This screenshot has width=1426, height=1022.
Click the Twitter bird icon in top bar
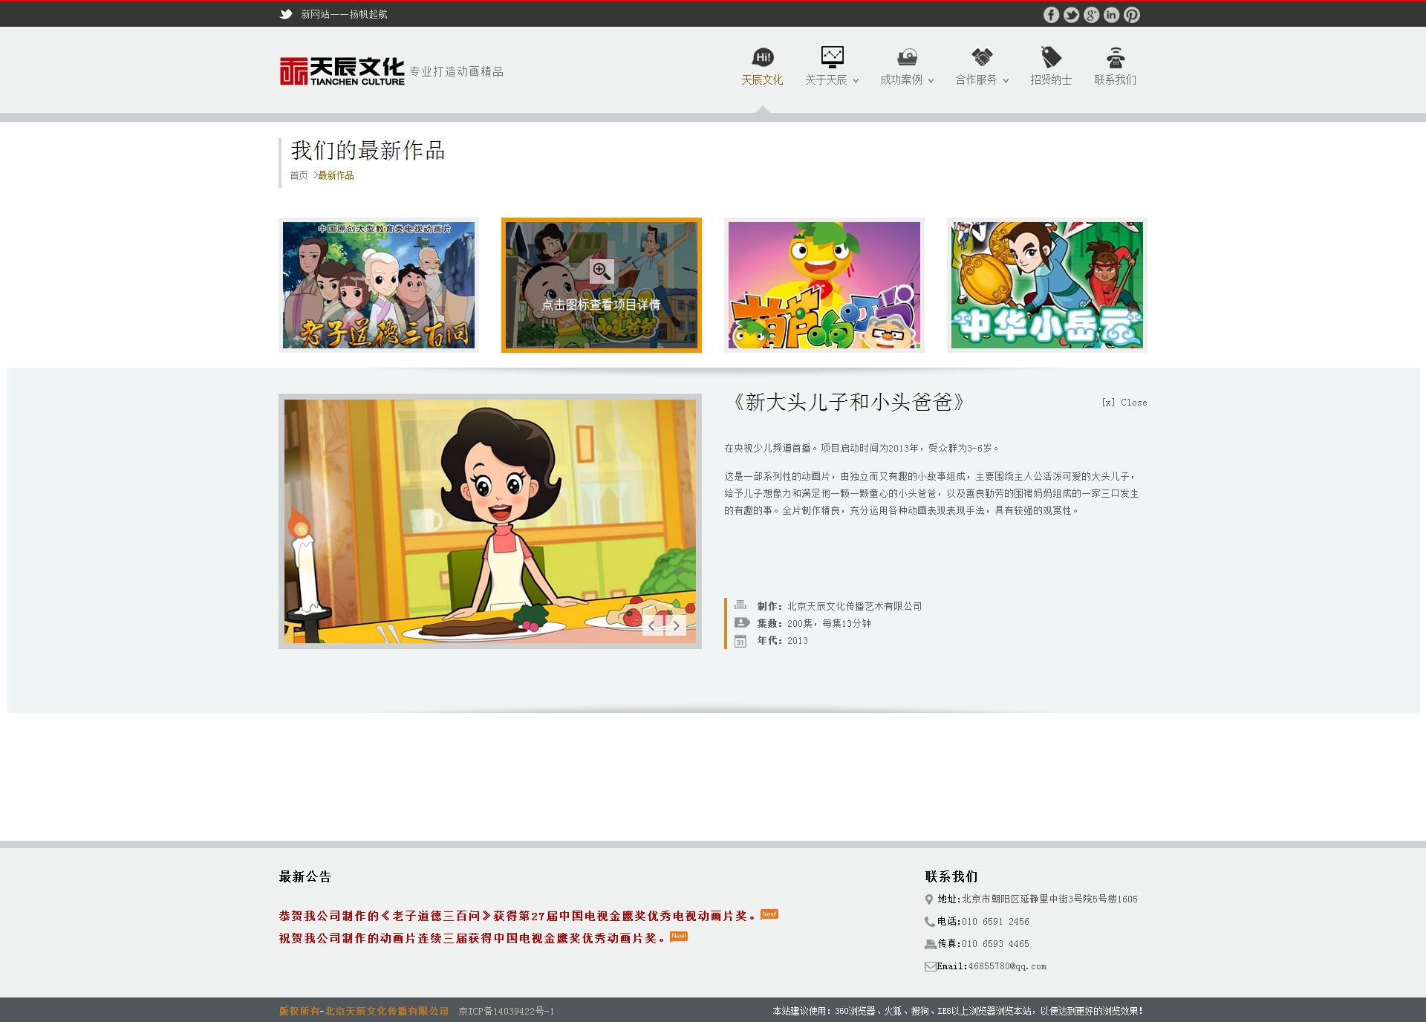point(286,14)
